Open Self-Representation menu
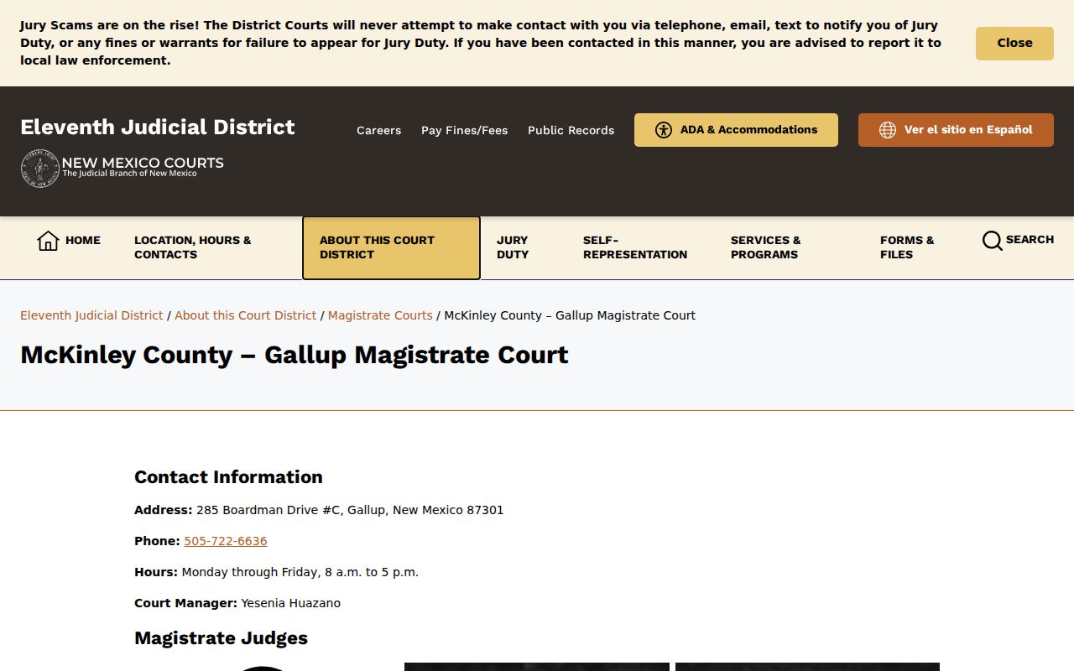The width and height of the screenshot is (1074, 671). [x=635, y=247]
